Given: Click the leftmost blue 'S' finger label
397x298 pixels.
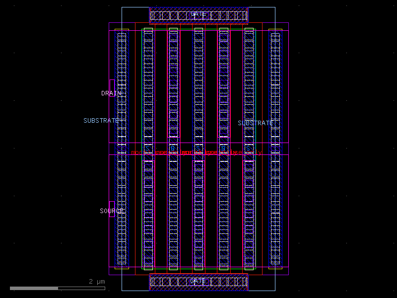Looking at the screenshot, I should pos(147,148).
